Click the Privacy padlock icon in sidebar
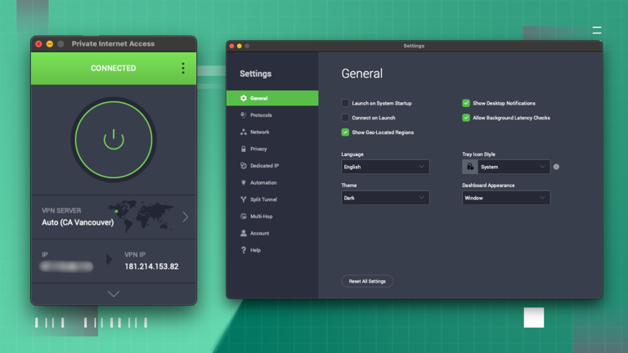 click(244, 149)
